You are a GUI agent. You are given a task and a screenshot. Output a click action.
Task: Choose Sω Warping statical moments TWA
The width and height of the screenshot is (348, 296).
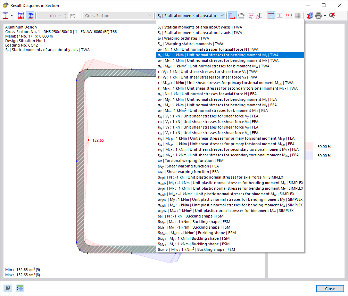pos(230,44)
